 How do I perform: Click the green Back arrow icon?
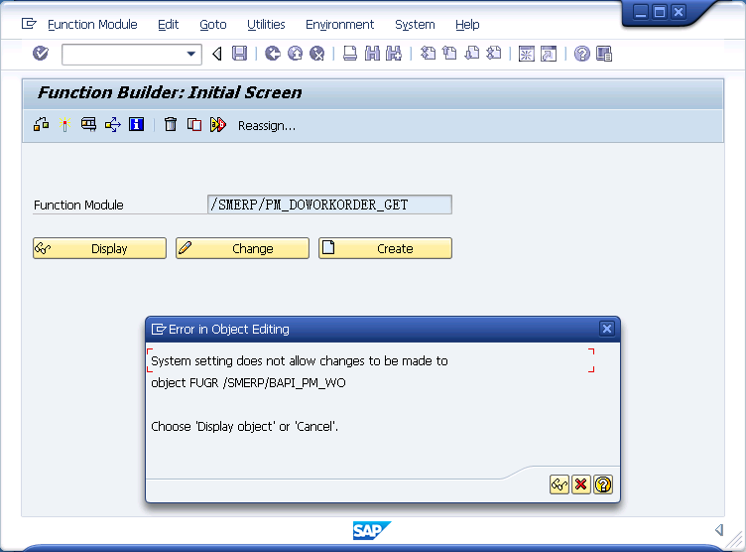pyautogui.click(x=273, y=54)
